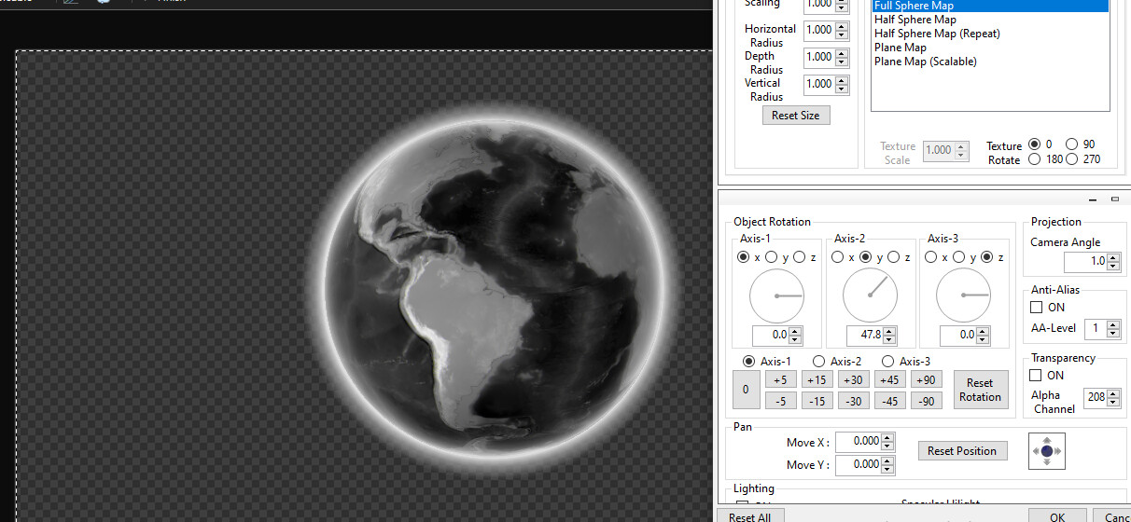Raise the AA-Level stepper value

pos(1113,324)
